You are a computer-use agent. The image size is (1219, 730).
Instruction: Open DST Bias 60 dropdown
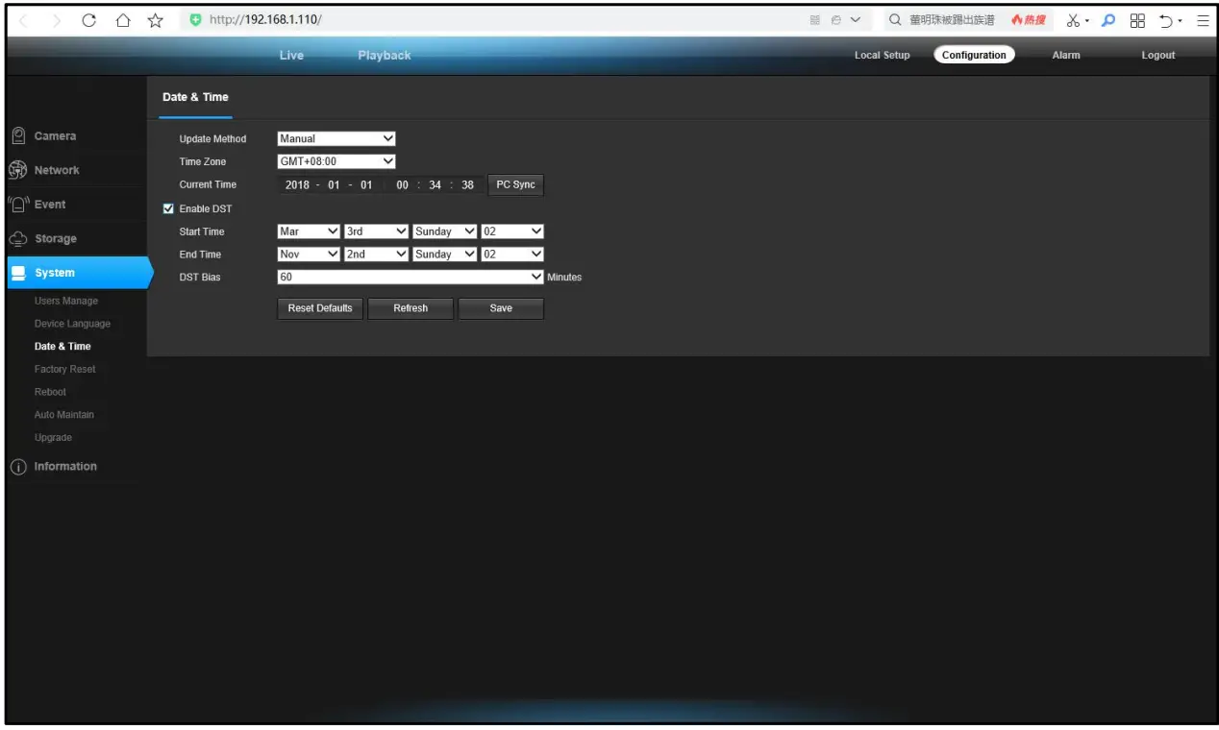click(x=410, y=277)
